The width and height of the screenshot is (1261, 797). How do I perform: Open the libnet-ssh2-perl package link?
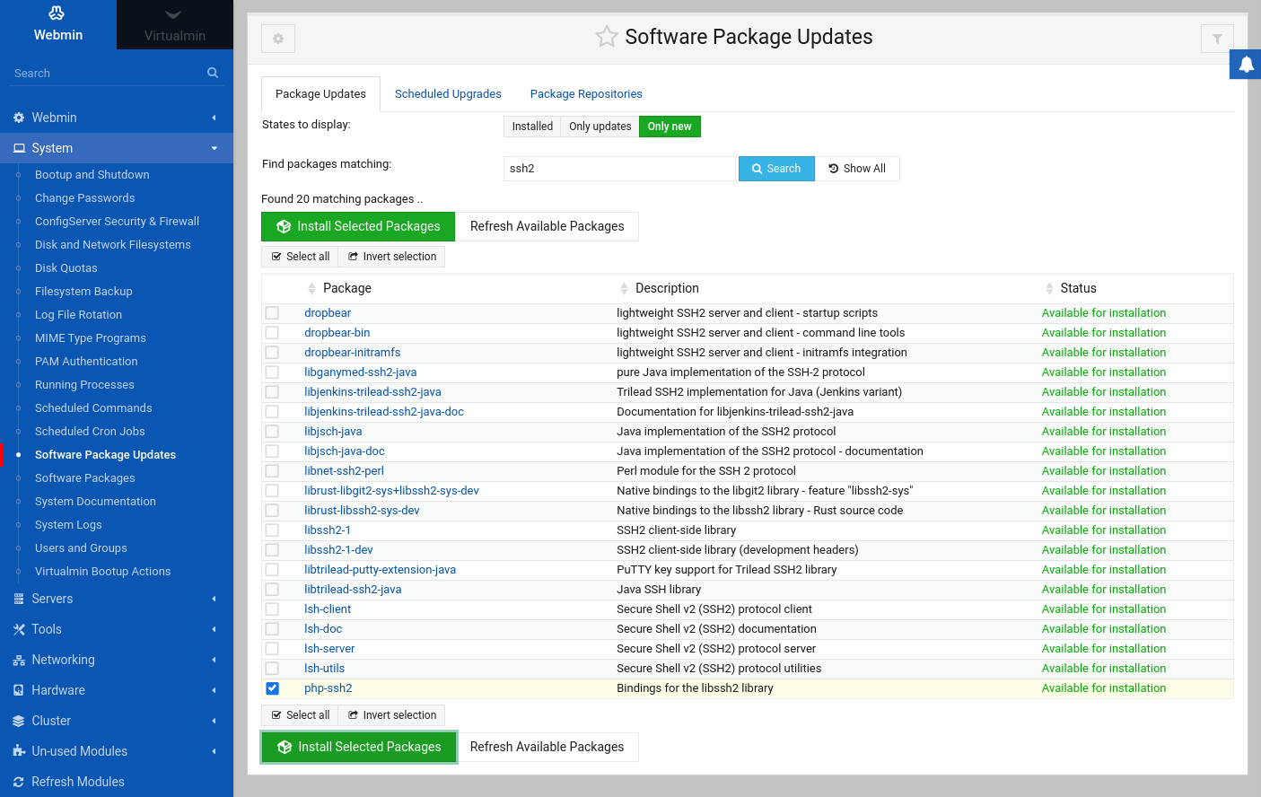pyautogui.click(x=344, y=470)
